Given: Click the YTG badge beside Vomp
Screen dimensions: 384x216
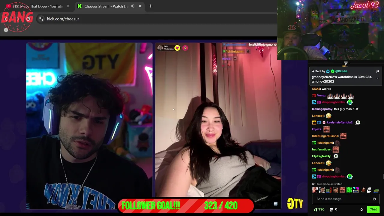Looking at the screenshot, I should tap(314, 95).
